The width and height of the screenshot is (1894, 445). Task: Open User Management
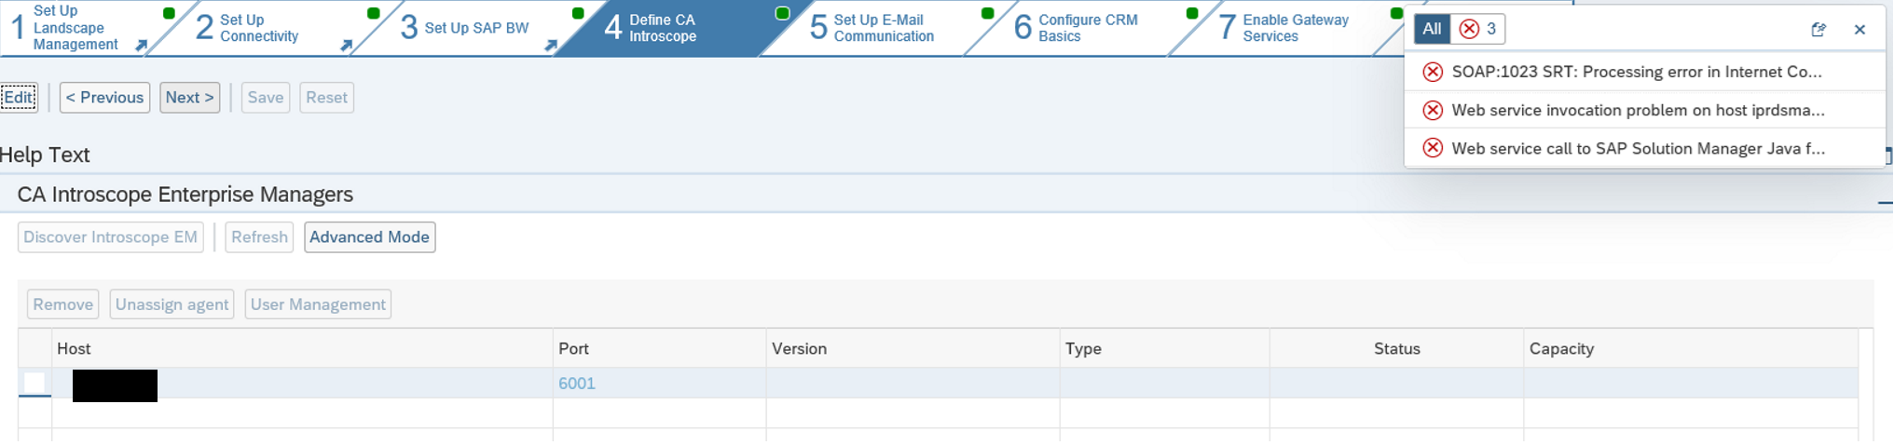(318, 304)
